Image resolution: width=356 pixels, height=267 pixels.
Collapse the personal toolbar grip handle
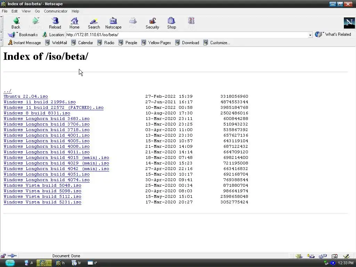pyautogui.click(x=1, y=43)
